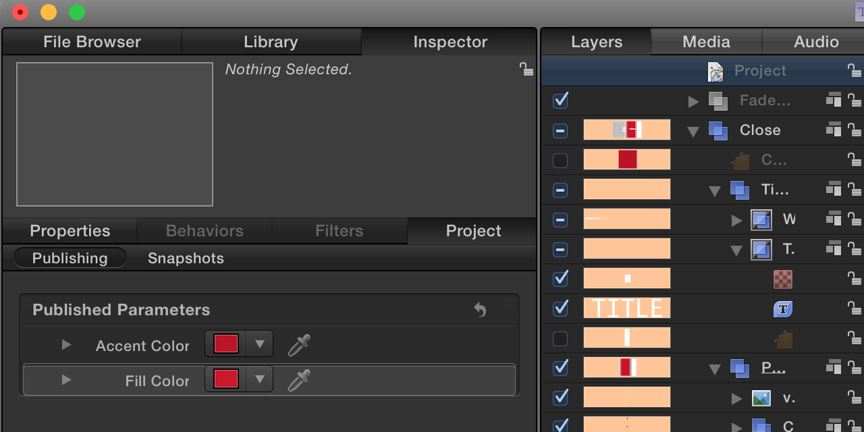Switch to the Library tab
Image resolution: width=864 pixels, height=432 pixels.
point(271,42)
